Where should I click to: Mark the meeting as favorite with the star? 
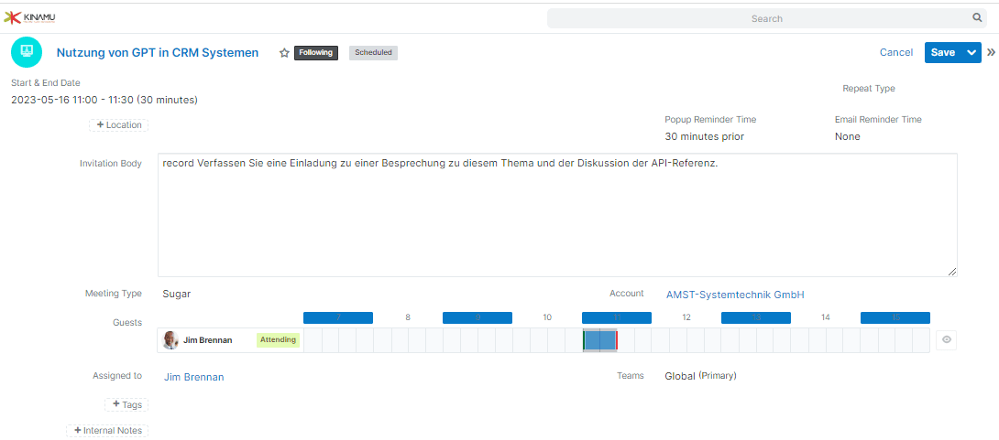284,53
